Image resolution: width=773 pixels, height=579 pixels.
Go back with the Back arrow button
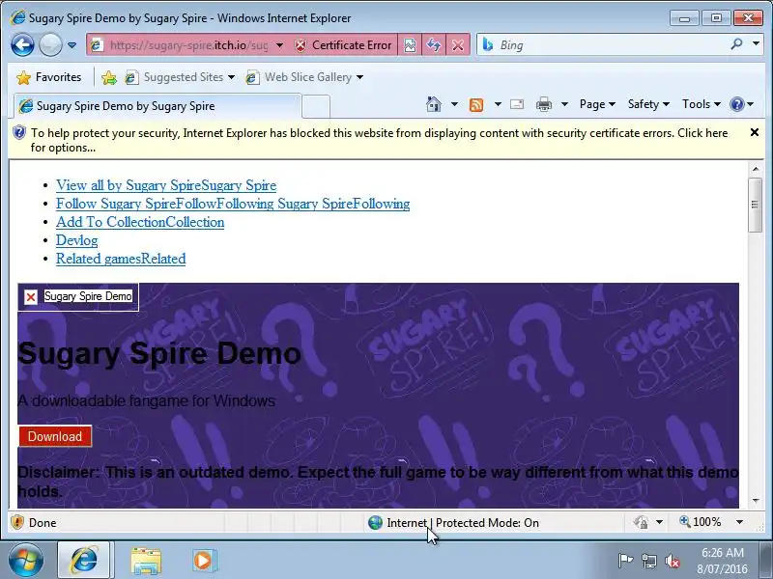(22, 45)
